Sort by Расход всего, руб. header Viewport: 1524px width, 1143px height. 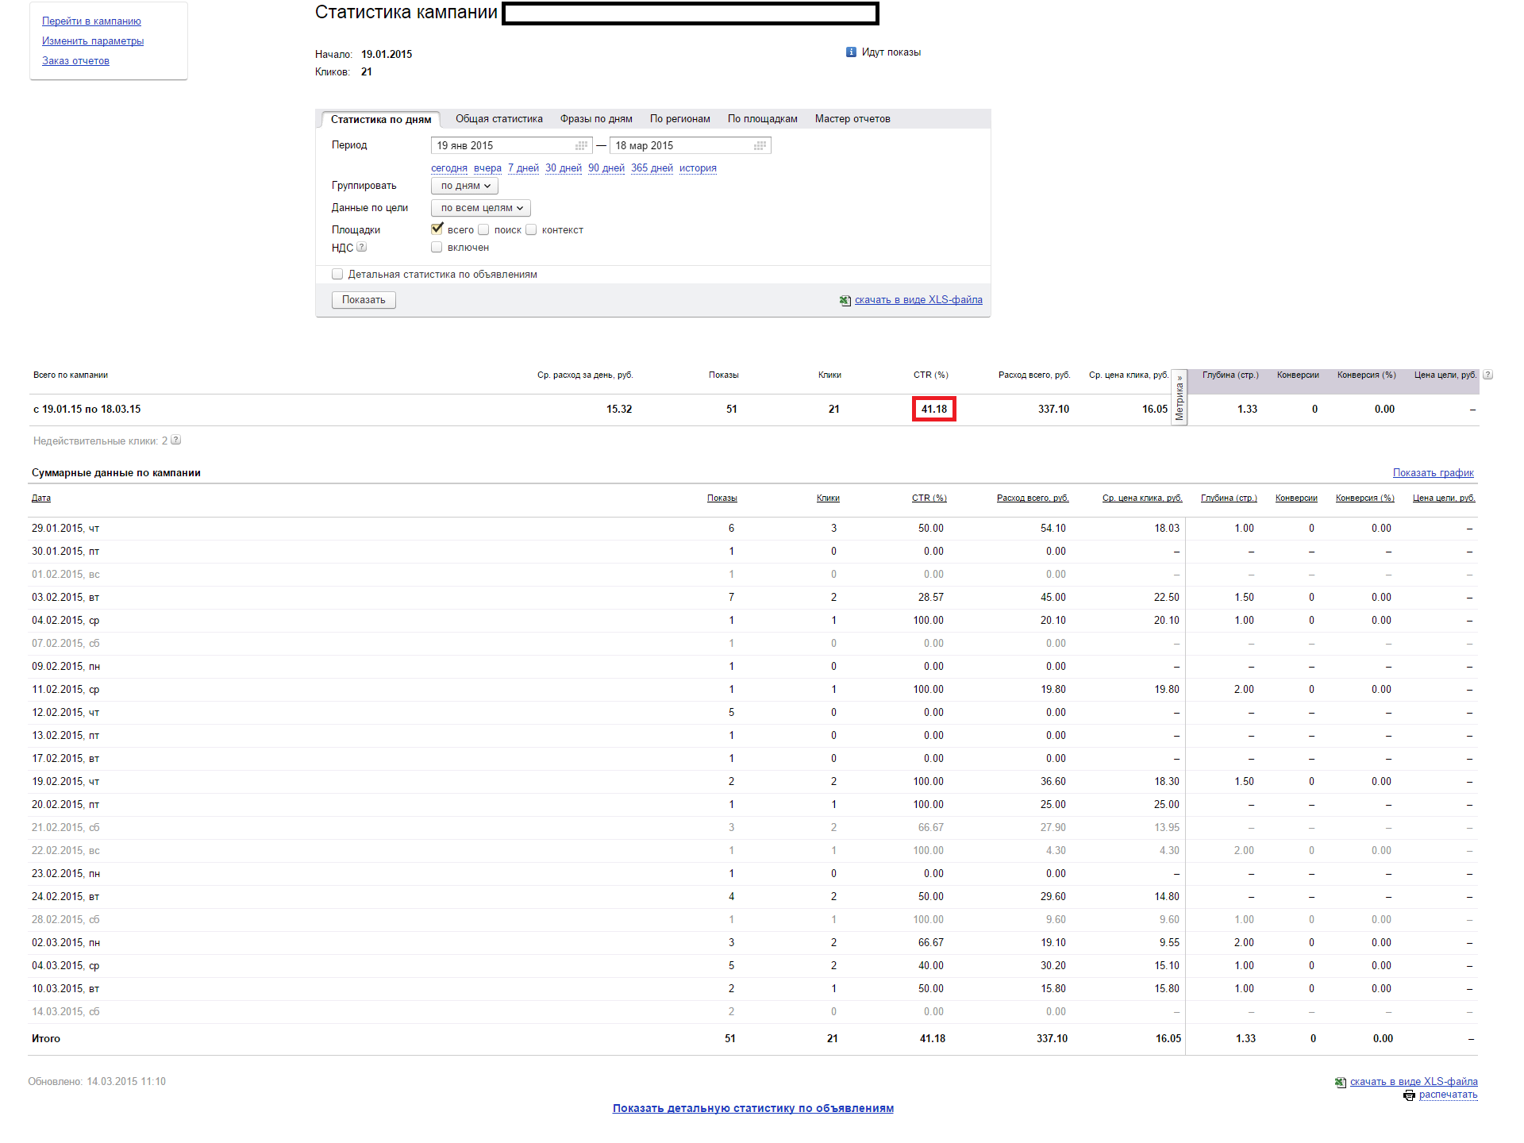[1033, 498]
